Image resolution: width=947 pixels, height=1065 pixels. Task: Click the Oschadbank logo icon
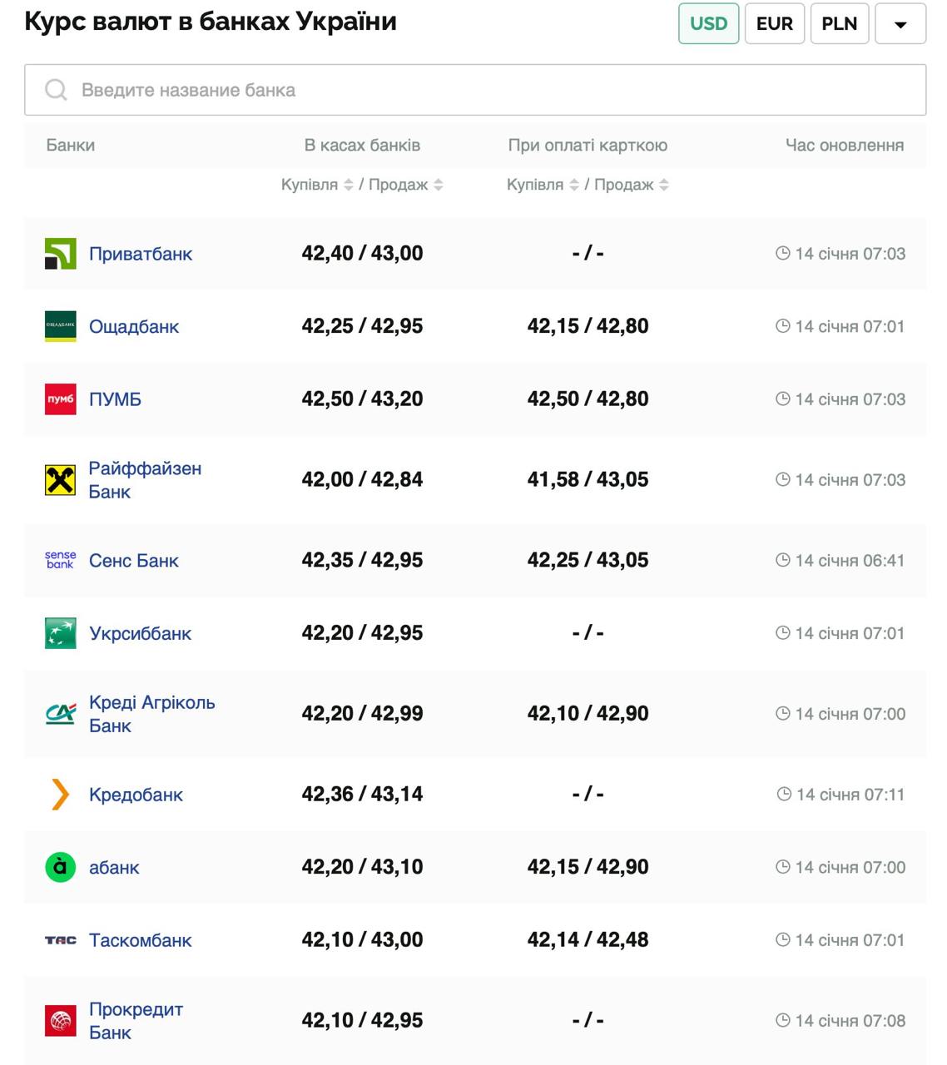(60, 326)
